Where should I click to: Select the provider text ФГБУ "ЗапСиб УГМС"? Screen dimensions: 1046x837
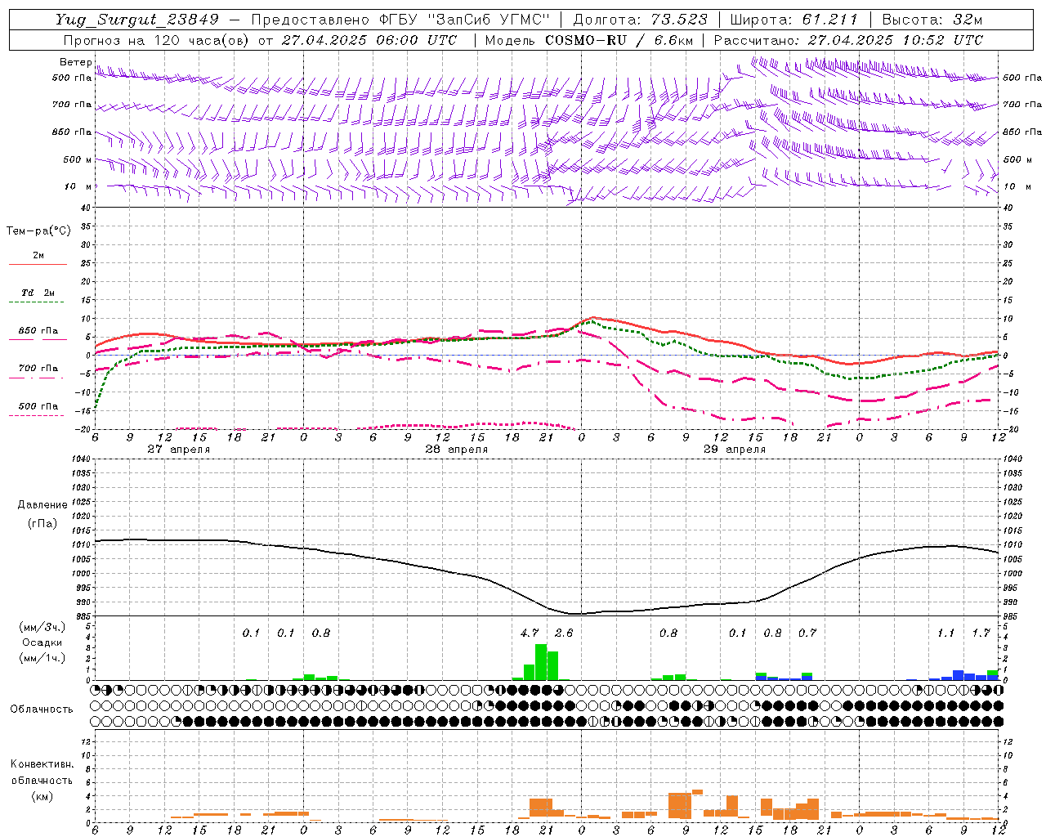click(x=465, y=20)
